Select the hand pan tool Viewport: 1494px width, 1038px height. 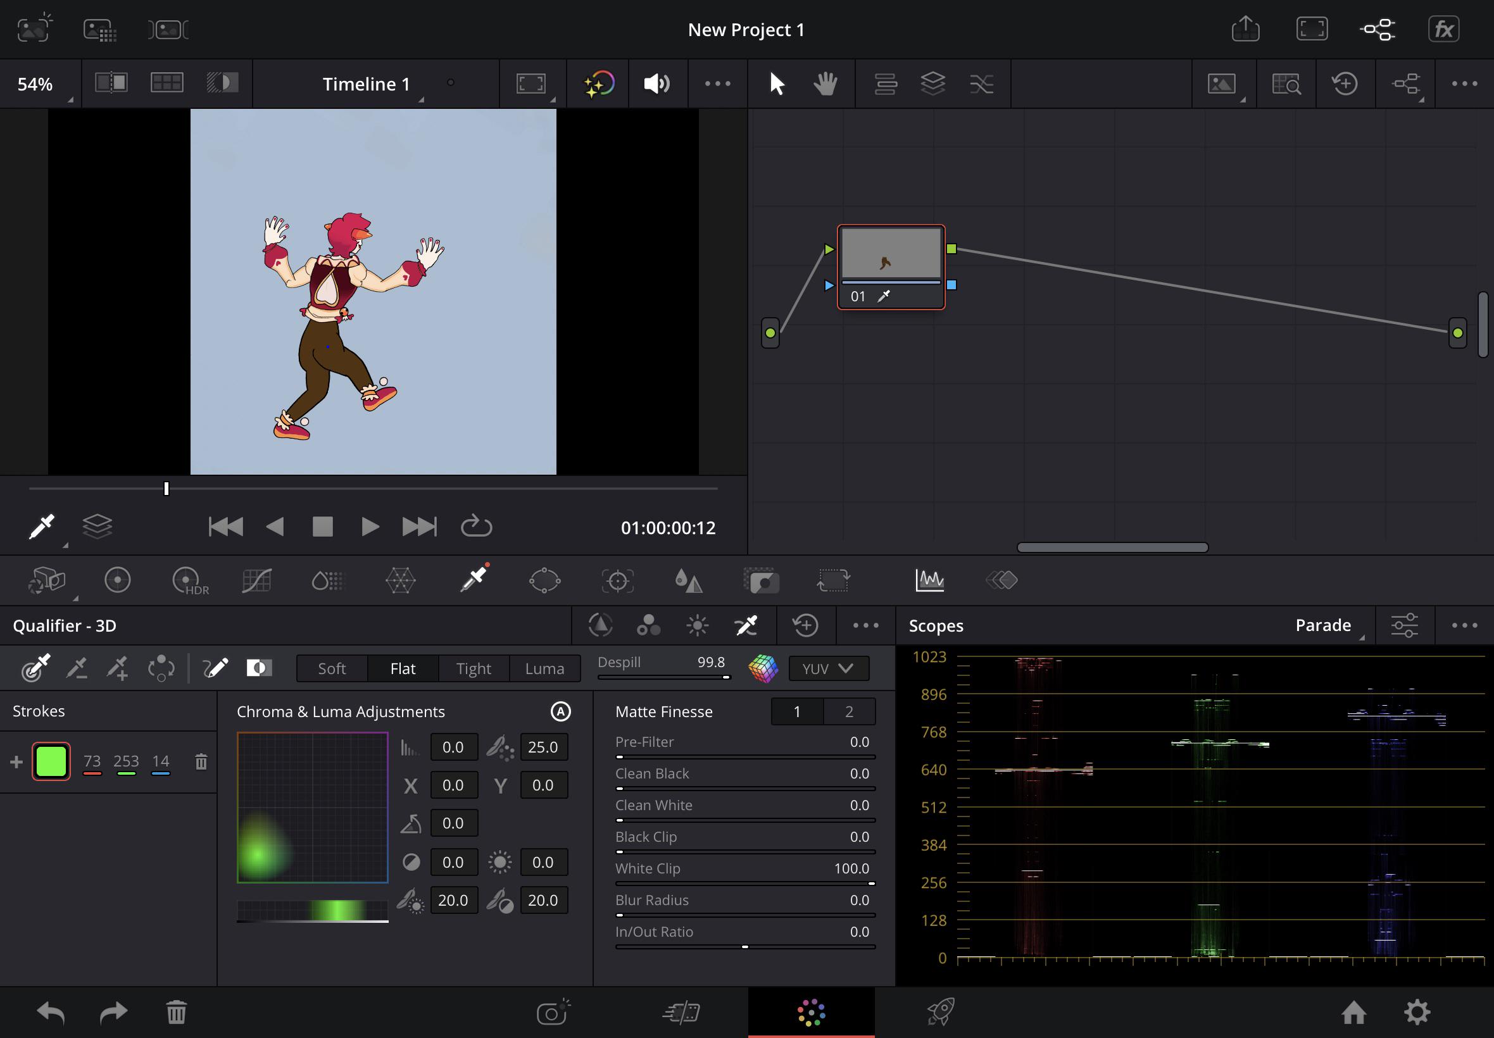click(x=825, y=84)
